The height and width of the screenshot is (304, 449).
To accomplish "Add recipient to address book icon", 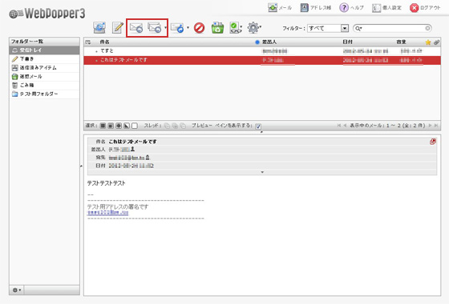I will click(148, 157).
